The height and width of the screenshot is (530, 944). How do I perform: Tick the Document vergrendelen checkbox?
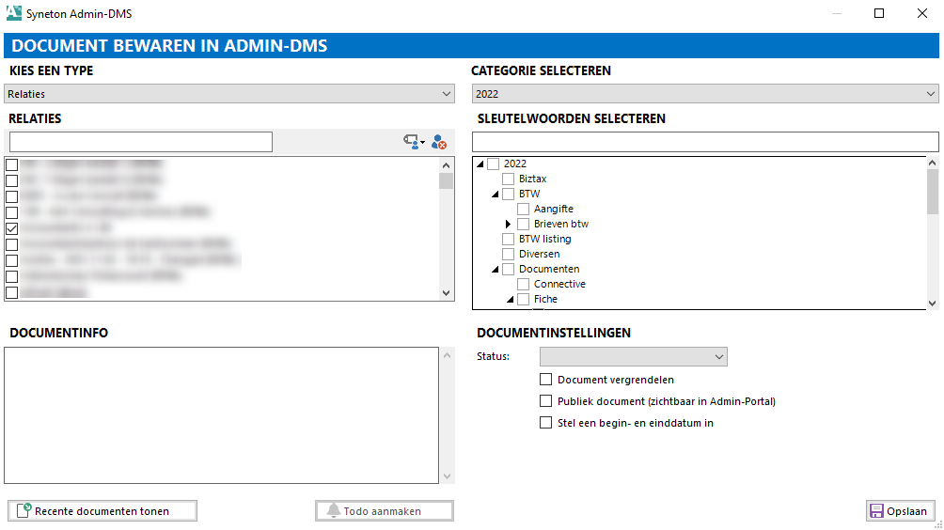(545, 380)
